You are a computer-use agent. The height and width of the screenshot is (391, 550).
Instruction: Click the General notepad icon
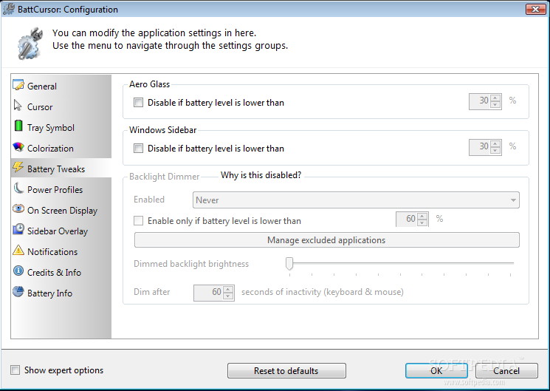[18, 85]
